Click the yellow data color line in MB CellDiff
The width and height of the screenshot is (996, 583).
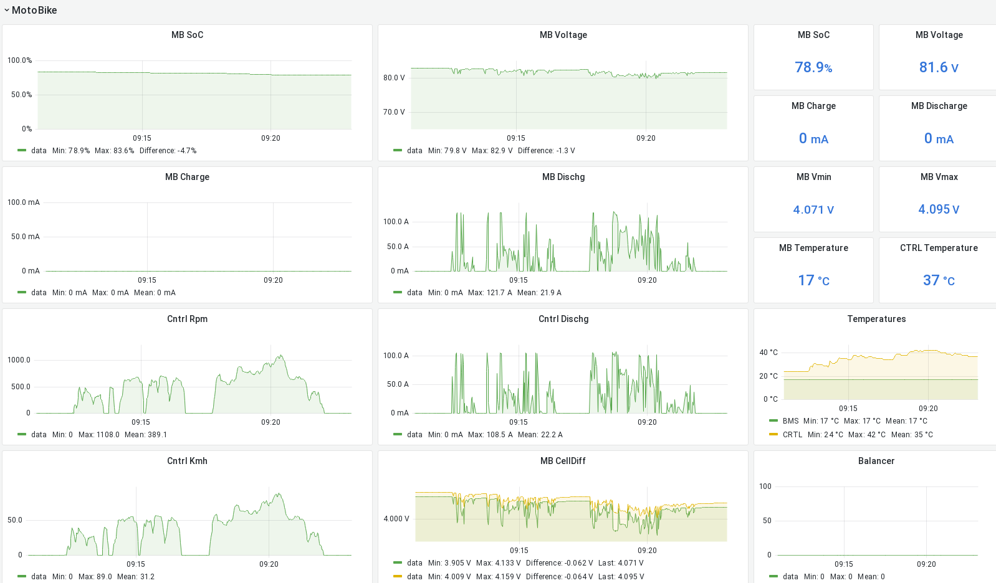(x=398, y=577)
